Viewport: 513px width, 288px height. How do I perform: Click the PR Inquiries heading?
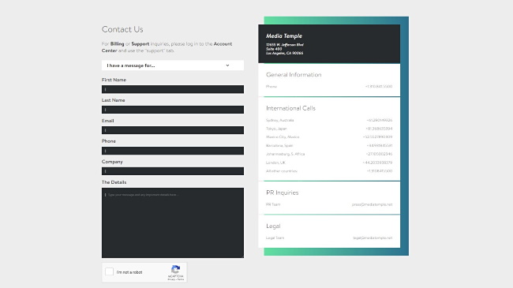pyautogui.click(x=283, y=193)
